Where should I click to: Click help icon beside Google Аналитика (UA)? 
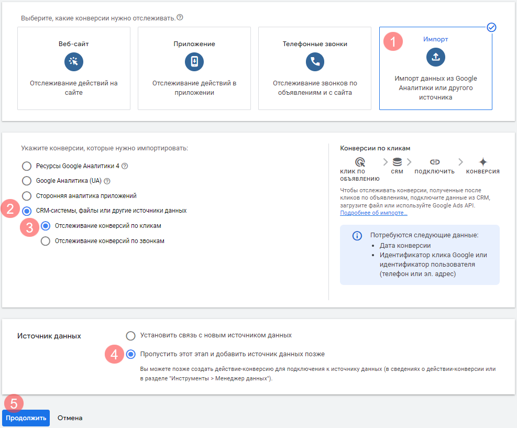click(x=107, y=181)
